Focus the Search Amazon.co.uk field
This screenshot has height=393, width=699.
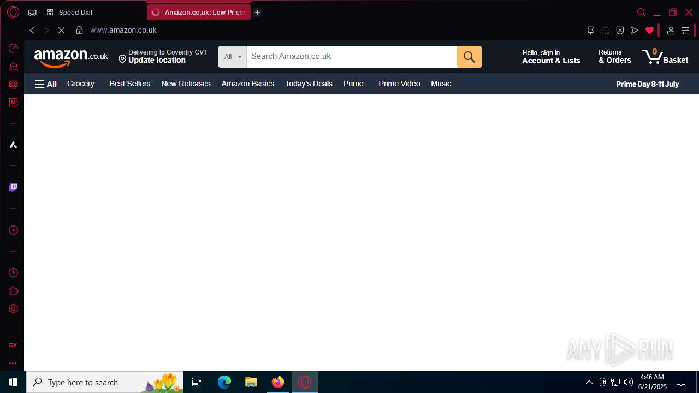352,57
